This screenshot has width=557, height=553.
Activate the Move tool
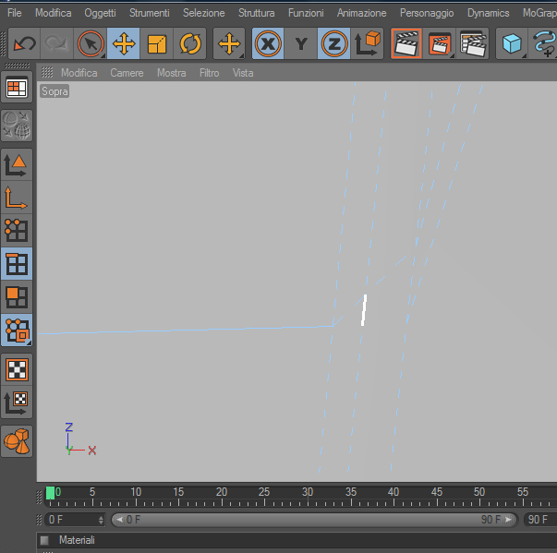(123, 44)
